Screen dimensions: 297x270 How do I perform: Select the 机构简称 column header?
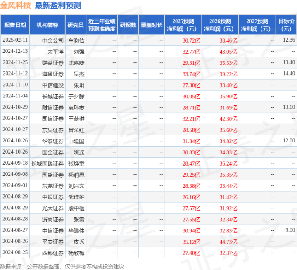pyautogui.click(x=48, y=25)
